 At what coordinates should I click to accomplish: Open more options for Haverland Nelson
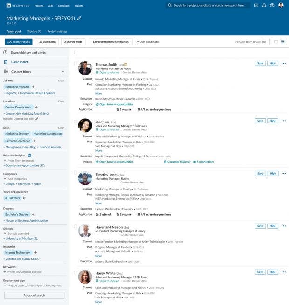283,226
